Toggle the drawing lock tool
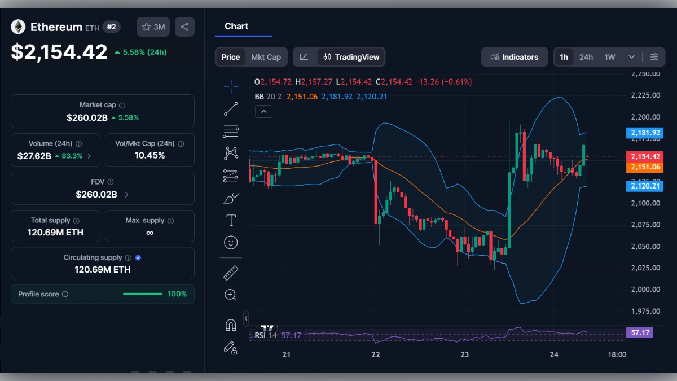Screen dimensions: 677x381 231,348
